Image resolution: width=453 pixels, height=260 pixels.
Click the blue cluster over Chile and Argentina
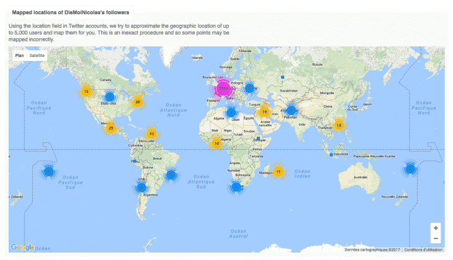point(141,187)
